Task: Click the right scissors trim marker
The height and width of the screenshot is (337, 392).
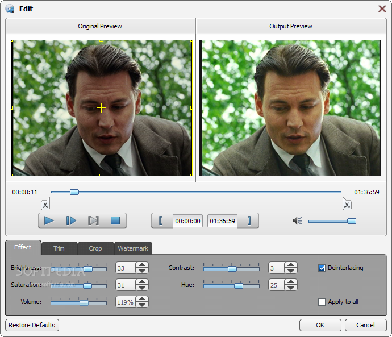Action: tap(347, 204)
